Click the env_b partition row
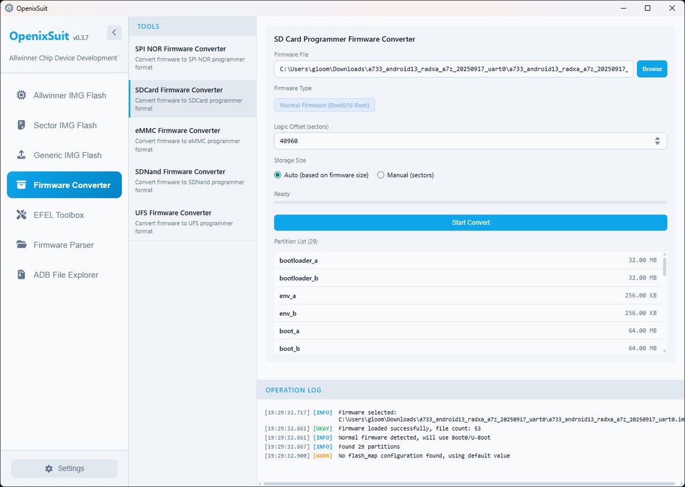The height and width of the screenshot is (487, 685). click(468, 313)
